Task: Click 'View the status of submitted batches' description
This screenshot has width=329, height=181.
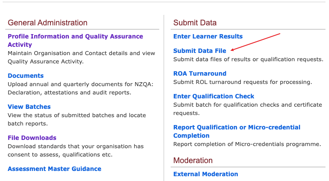Action: 77,119
